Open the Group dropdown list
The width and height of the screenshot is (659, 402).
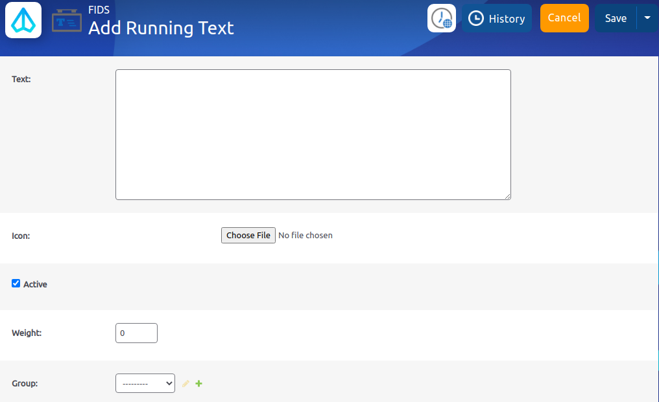(x=145, y=383)
